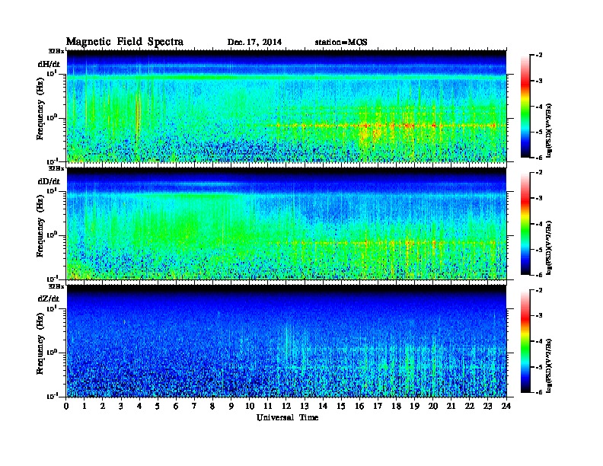Click hour tick '24' on the time axis
Image resolution: width=603 pixels, height=466 pixels.
(x=506, y=407)
